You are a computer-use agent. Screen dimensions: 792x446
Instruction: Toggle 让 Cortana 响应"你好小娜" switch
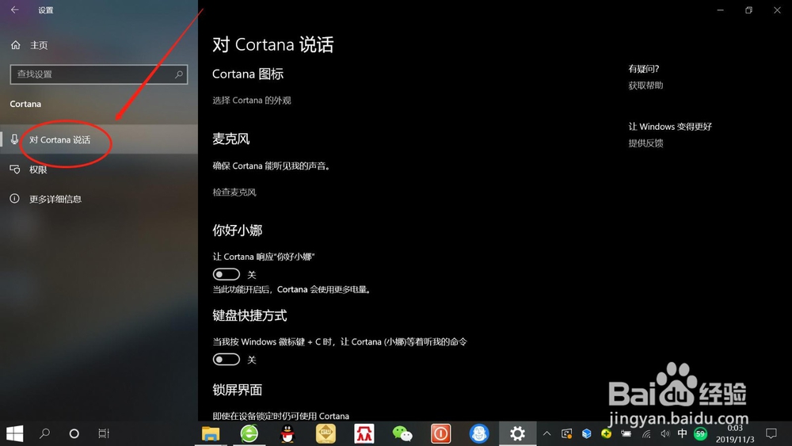click(x=227, y=274)
